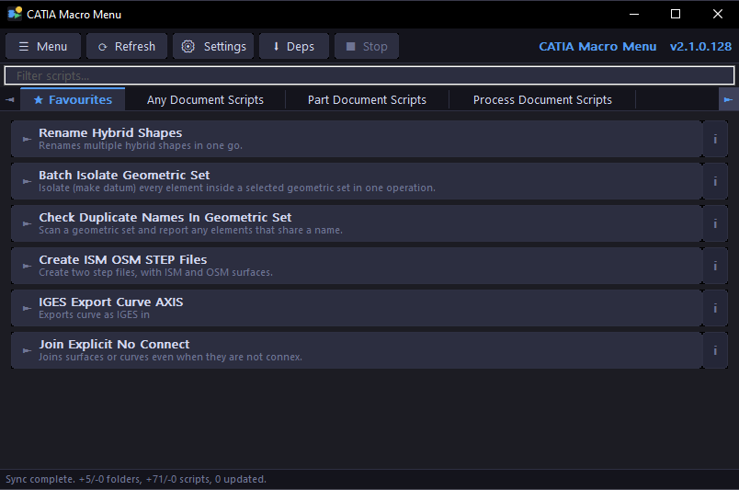The width and height of the screenshot is (739, 490).
Task: Click the CATIA Macro Menu title bar icon
Action: (x=15, y=14)
